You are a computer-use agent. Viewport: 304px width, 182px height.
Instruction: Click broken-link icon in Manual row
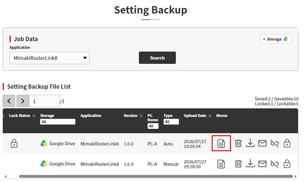click(x=274, y=164)
